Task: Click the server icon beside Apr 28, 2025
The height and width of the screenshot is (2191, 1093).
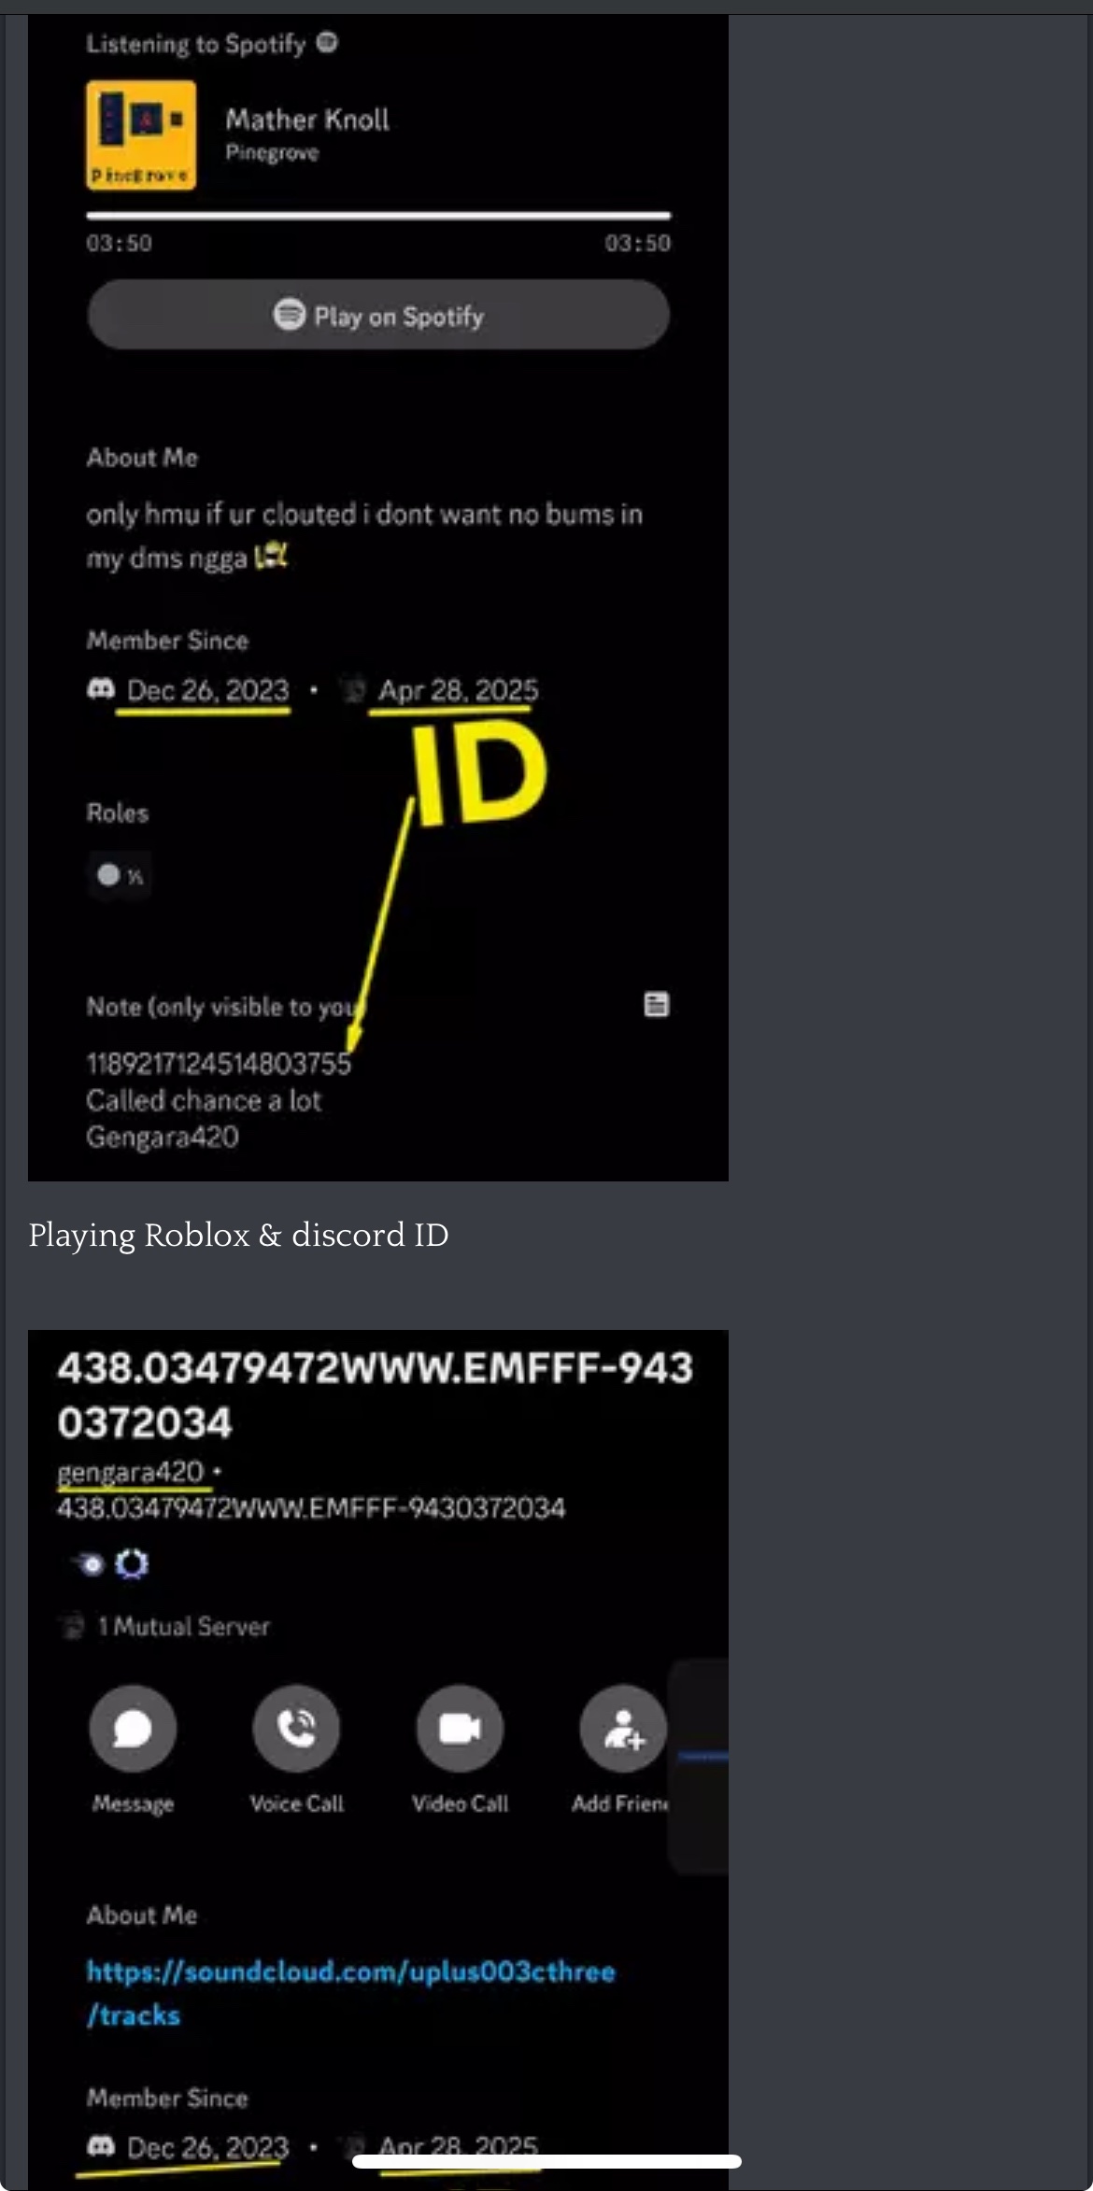Action: pyautogui.click(x=353, y=689)
